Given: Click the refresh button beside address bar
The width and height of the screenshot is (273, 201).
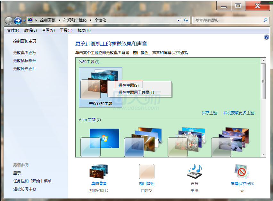Looking at the screenshot, I should coord(186,20).
